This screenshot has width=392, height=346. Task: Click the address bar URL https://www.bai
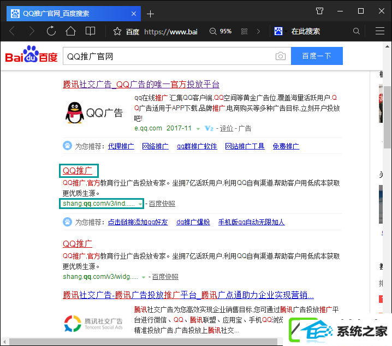(171, 32)
